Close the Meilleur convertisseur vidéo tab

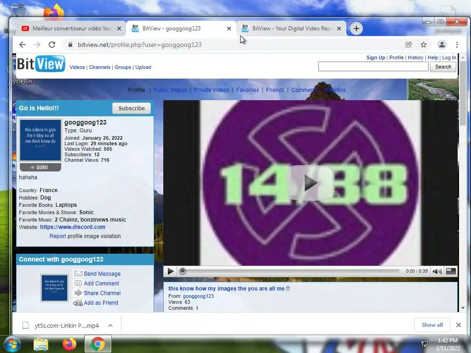pyautogui.click(x=119, y=28)
